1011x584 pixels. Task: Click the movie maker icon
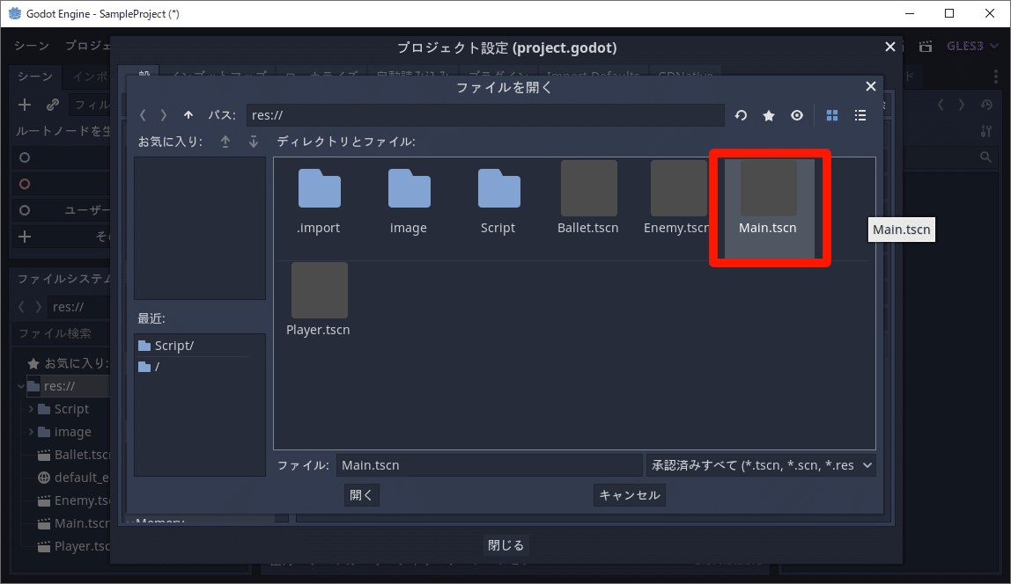click(x=926, y=46)
